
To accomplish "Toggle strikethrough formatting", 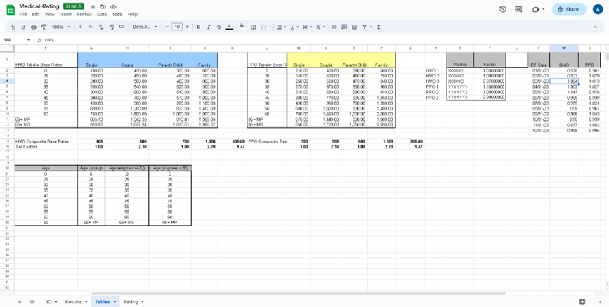I will tap(218, 27).
